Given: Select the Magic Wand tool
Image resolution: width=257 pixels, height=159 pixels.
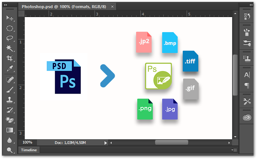Looking at the screenshot, I should (x=10, y=48).
